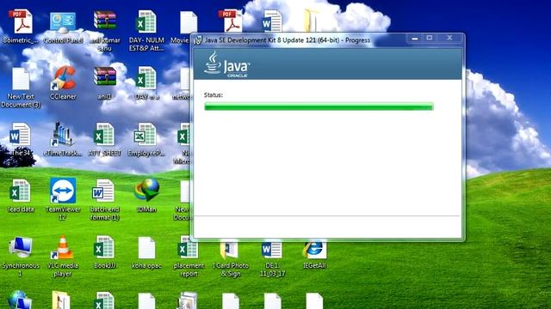Image resolution: width=551 pixels, height=309 pixels.
Task: Click the Status: label in installer
Action: click(x=214, y=95)
